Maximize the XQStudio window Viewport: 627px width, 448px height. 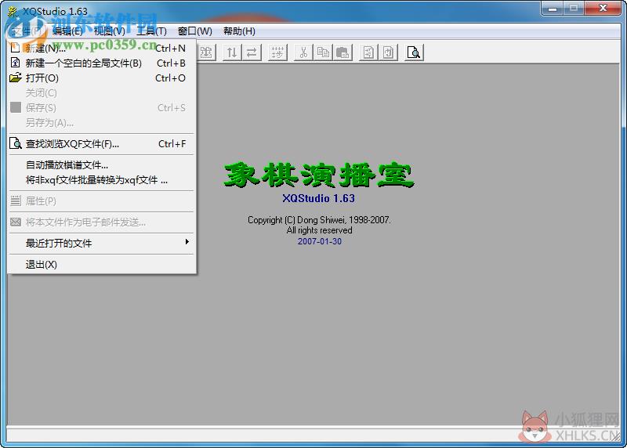click(574, 8)
